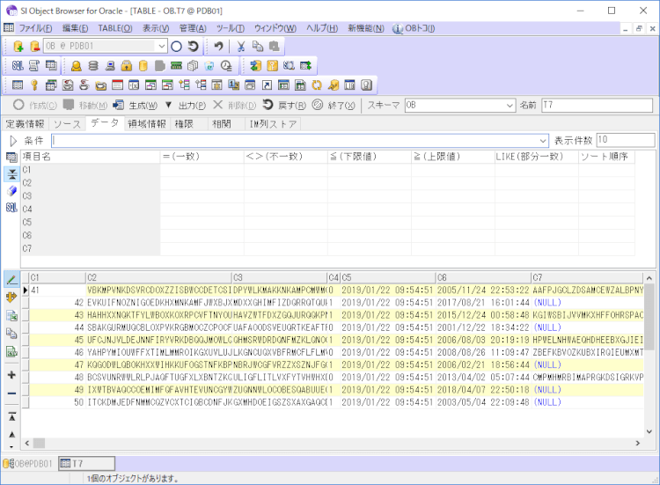660x485 pixels.
Task: Select row 43 using its row header
Action: click(26, 315)
